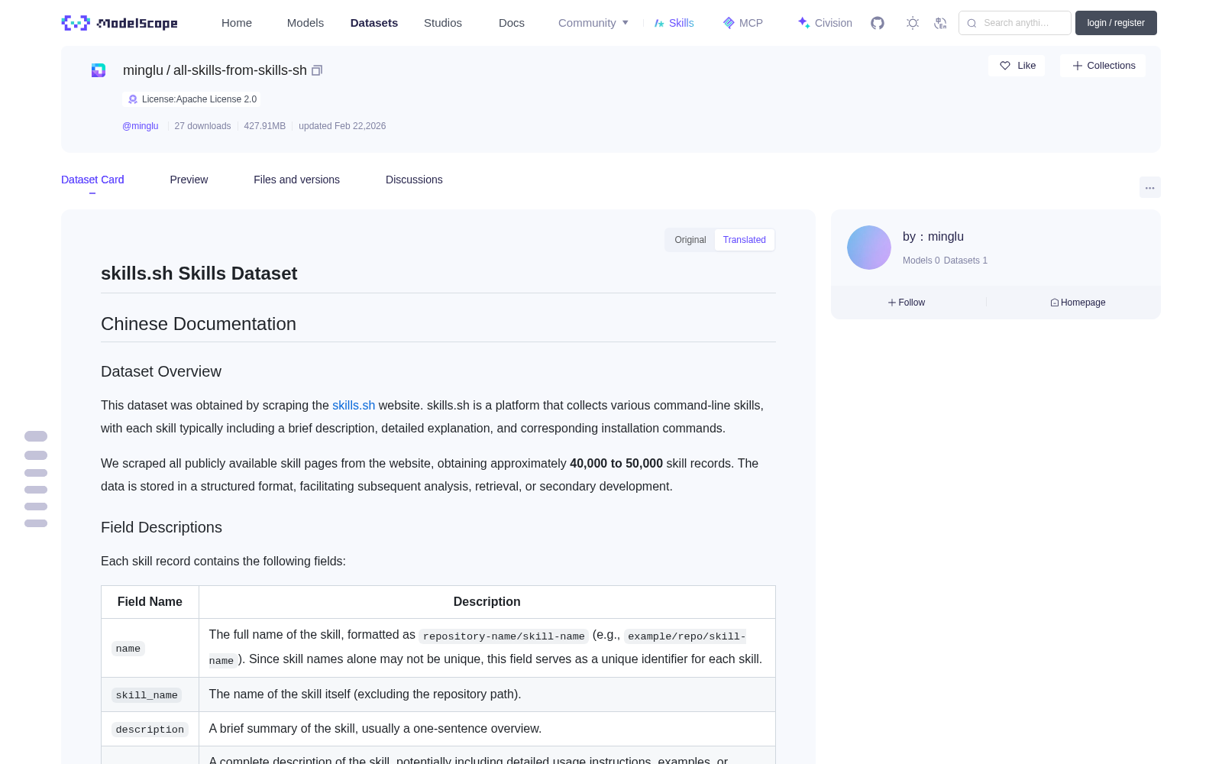Click the 'repository-name/skill-name' code snippet
The width and height of the screenshot is (1222, 764).
tap(504, 636)
